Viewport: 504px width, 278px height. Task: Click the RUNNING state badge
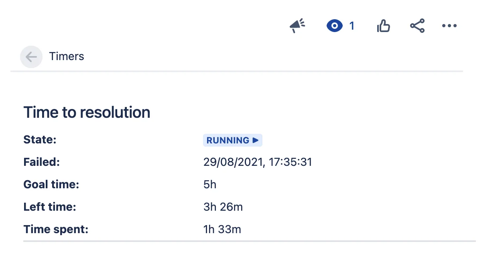click(233, 140)
